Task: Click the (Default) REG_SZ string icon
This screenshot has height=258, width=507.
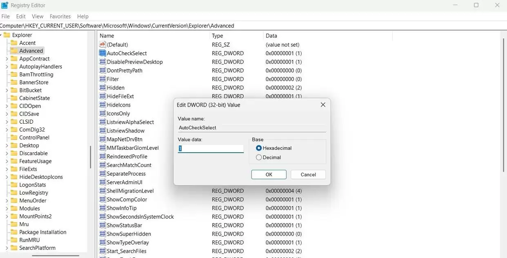Action: [x=102, y=44]
